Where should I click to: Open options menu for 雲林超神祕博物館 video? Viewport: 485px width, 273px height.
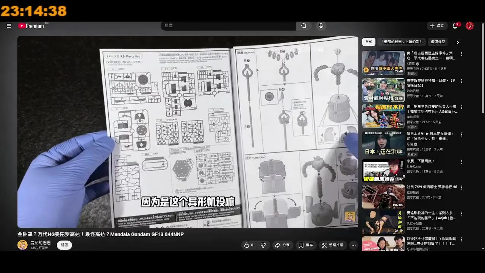point(462,81)
